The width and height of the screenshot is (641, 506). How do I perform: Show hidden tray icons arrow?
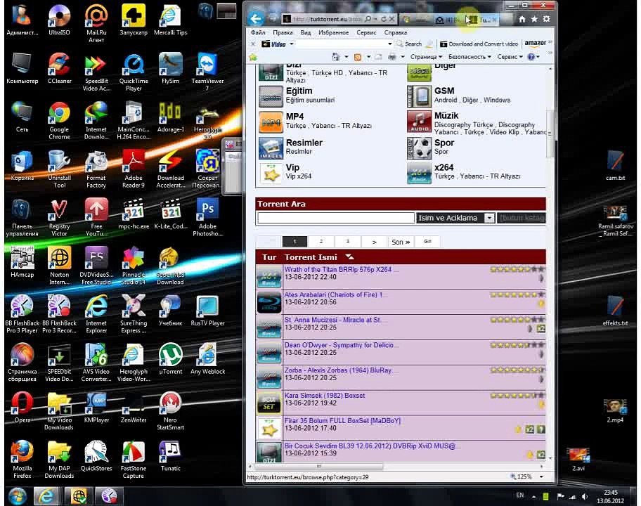(x=533, y=497)
